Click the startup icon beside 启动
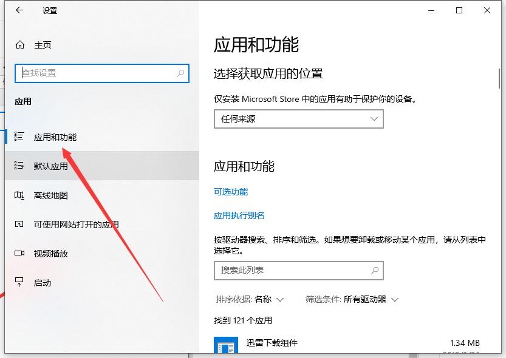 19,282
